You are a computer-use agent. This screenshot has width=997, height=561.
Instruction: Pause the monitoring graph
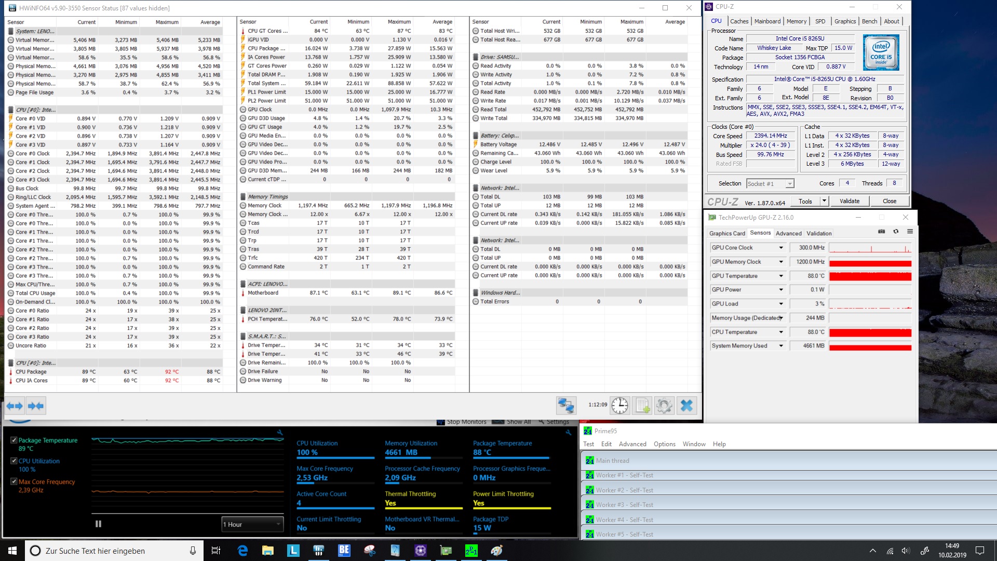(x=98, y=524)
